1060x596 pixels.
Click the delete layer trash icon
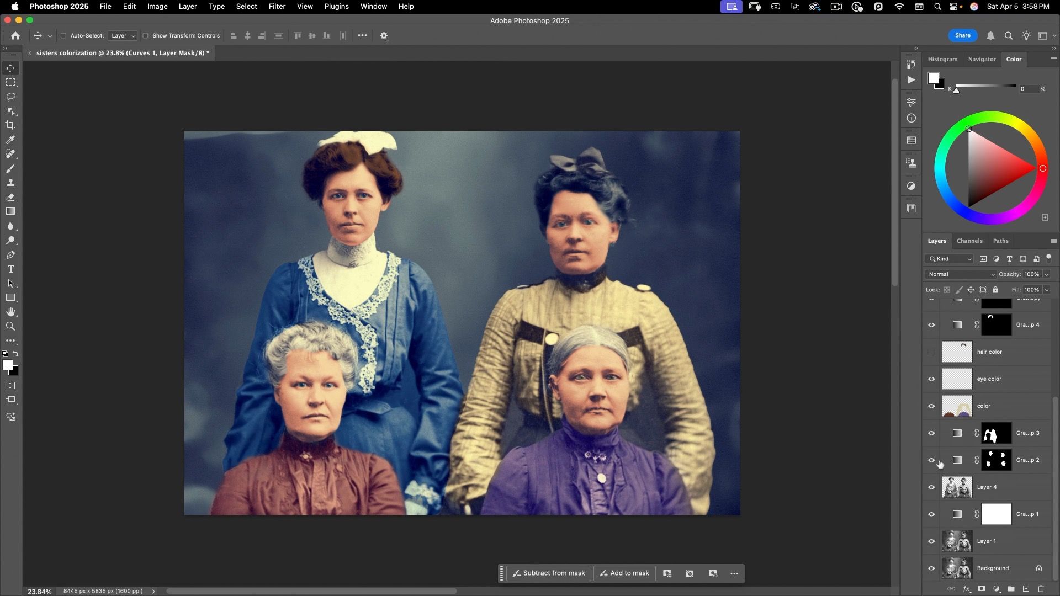(x=1041, y=589)
